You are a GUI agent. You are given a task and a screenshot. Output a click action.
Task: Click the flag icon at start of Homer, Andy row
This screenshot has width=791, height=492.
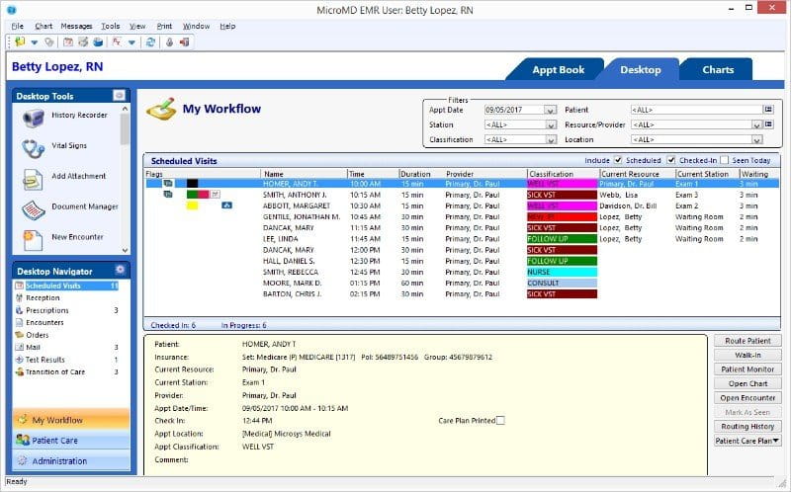tap(167, 184)
